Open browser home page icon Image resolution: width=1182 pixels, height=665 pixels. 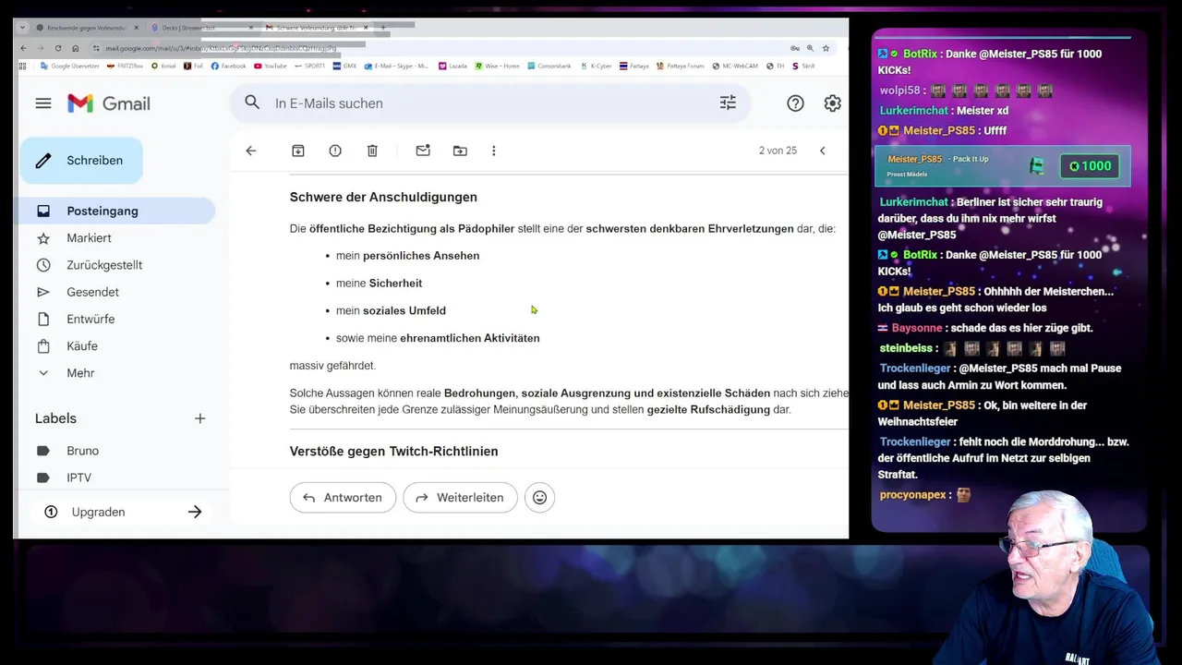75,48
